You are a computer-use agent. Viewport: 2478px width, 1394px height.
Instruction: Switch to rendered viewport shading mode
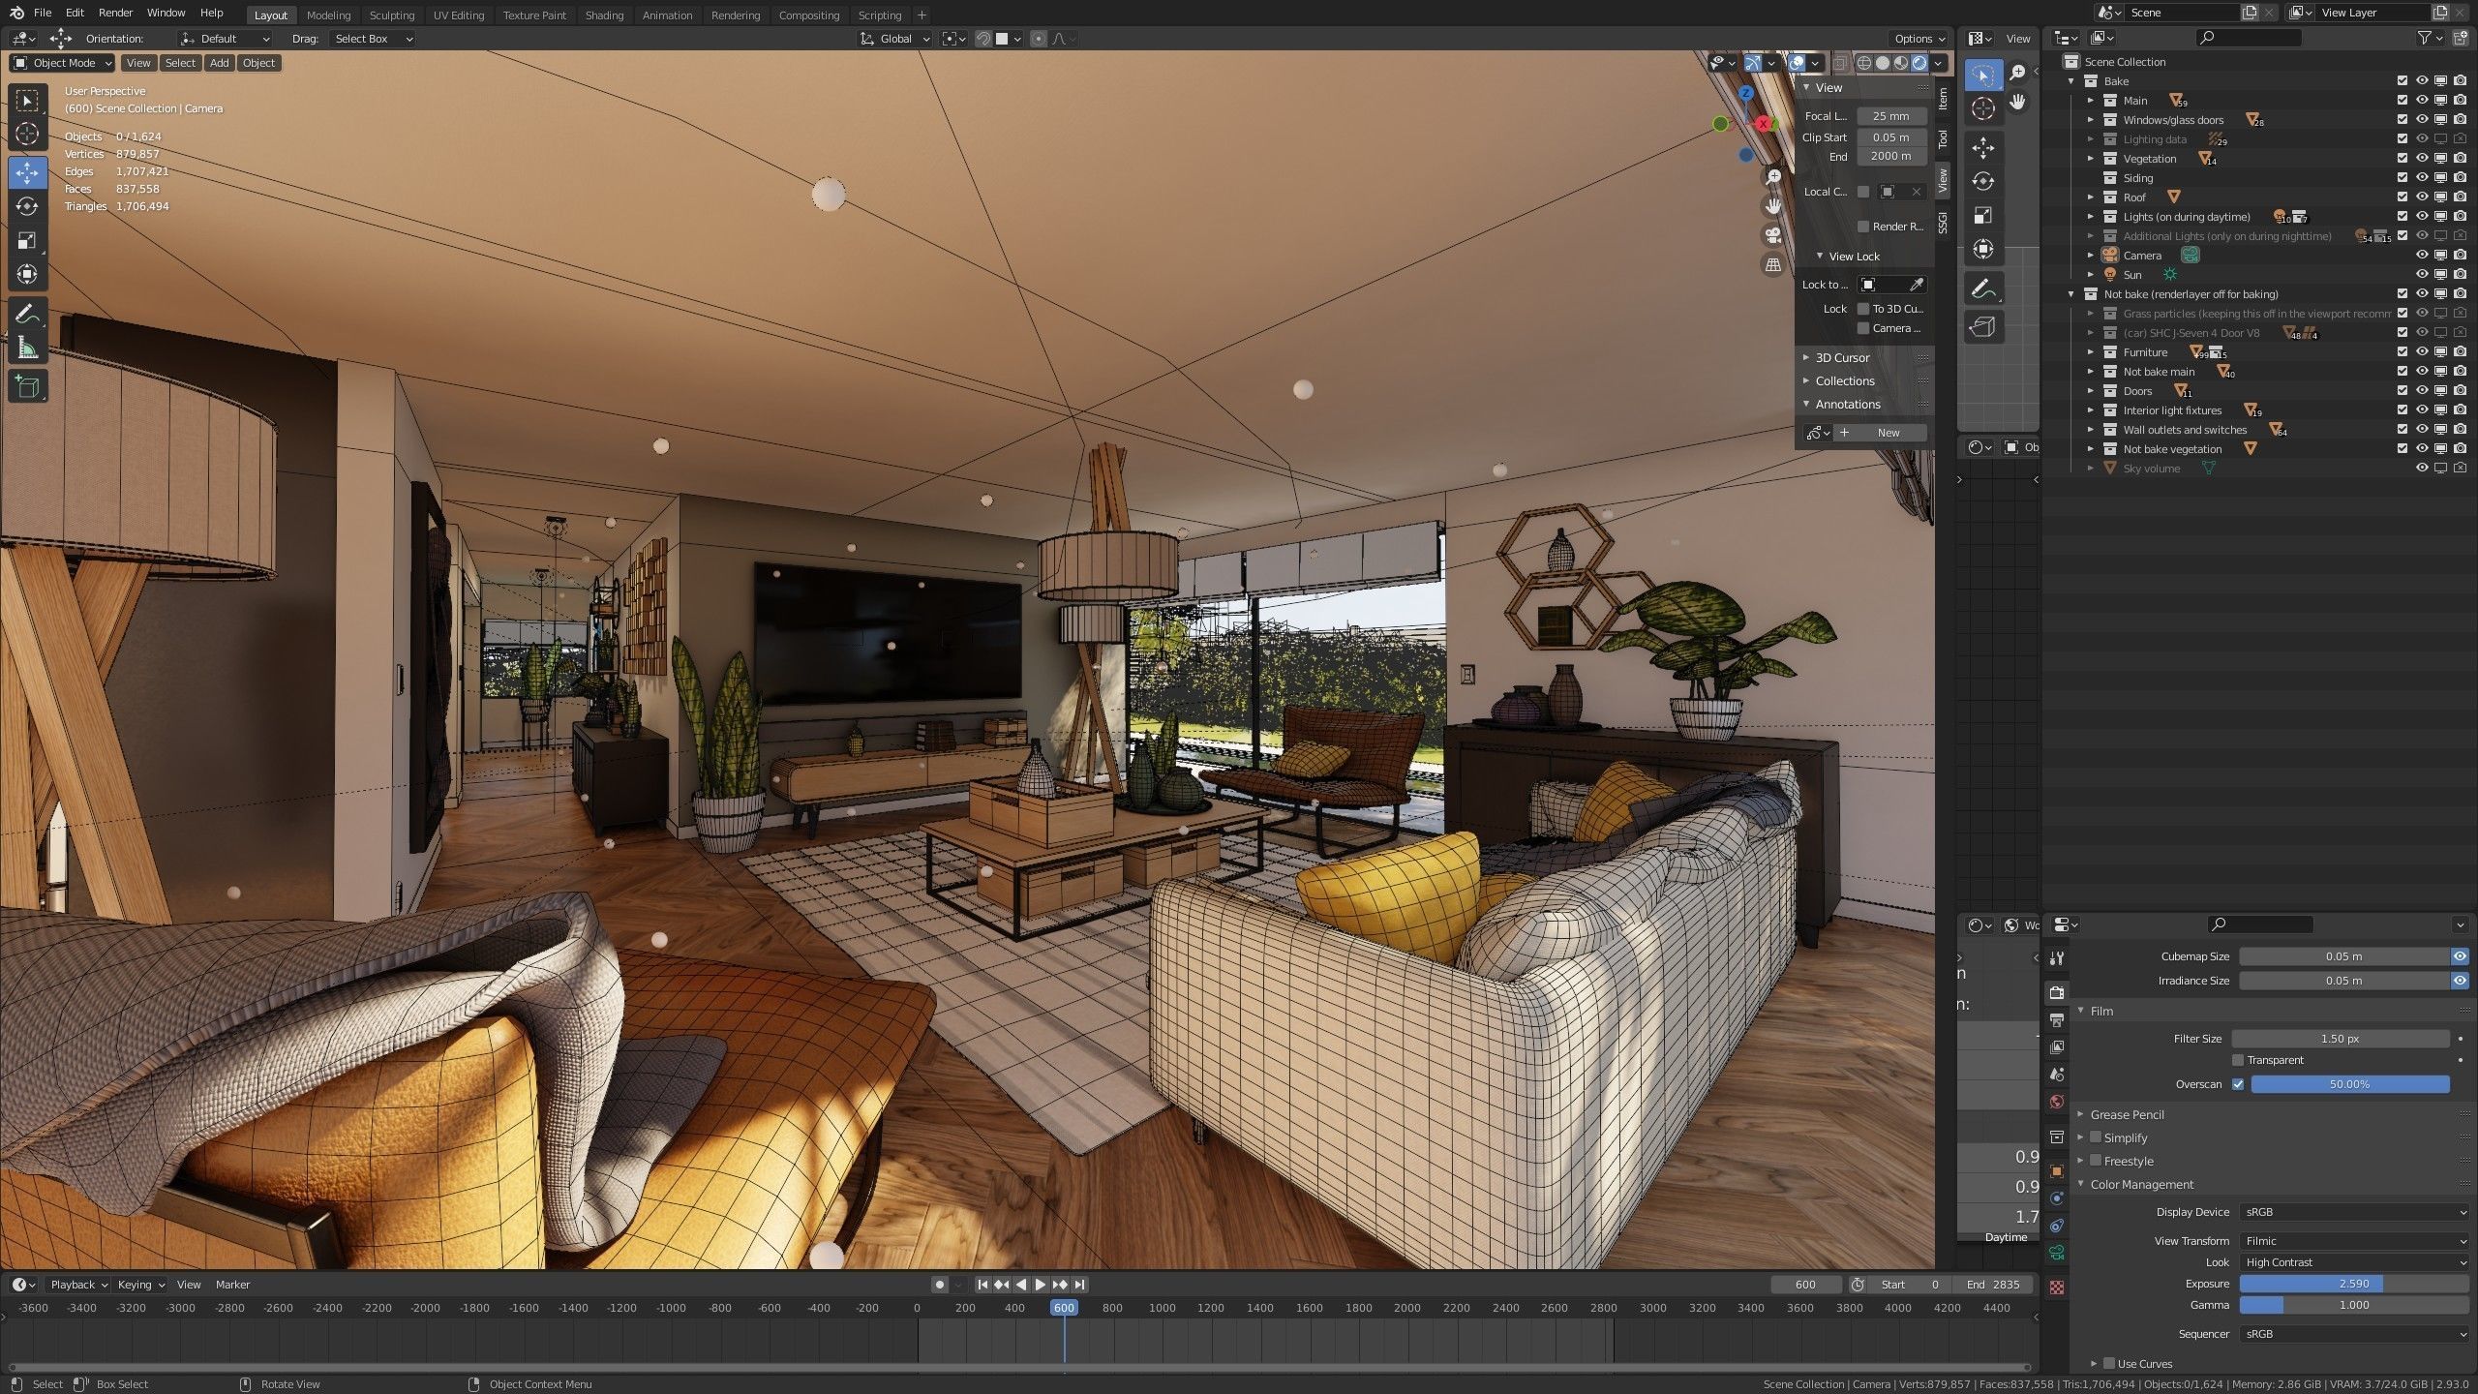[1919, 63]
